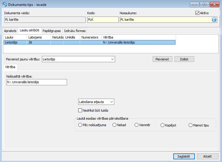Click the globe icon in Nosaukums field
Image resolution: width=222 pixels, height=162 pixels.
pos(214,20)
